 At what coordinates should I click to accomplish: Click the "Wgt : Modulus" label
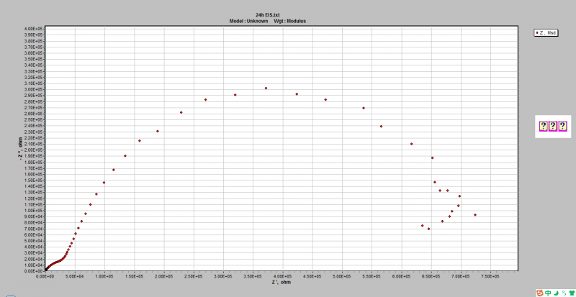[x=290, y=21]
